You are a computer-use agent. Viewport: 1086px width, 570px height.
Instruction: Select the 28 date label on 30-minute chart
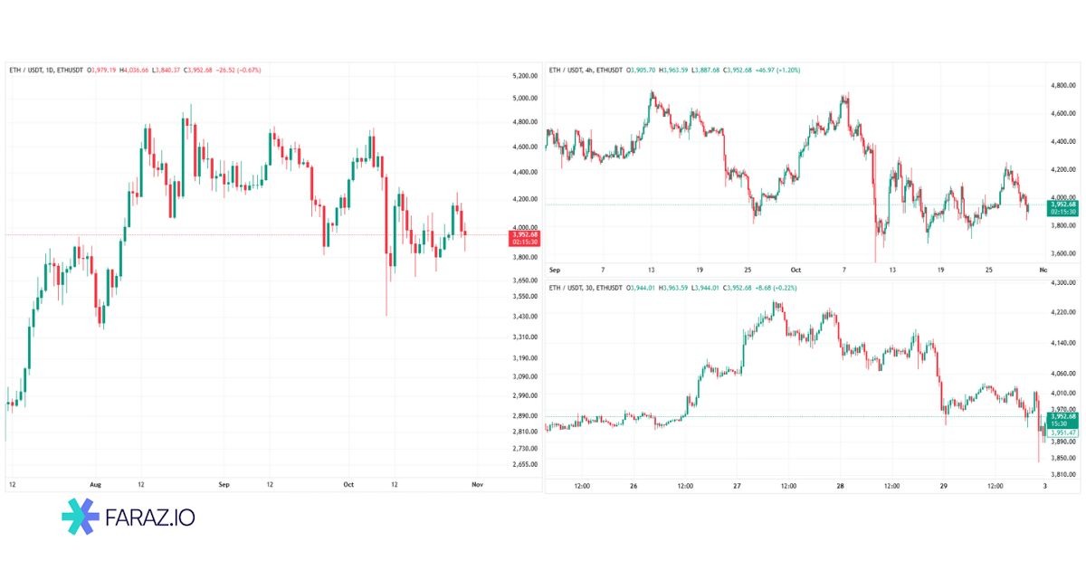(x=840, y=486)
